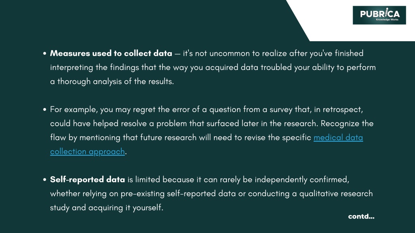Open the 'medical data' hyperlink text

[x=338, y=138]
